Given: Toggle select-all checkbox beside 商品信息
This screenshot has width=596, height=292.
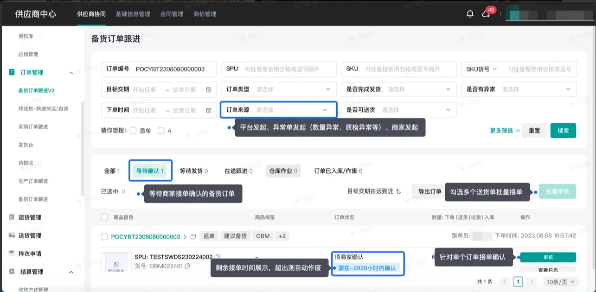Looking at the screenshot, I should [104, 217].
